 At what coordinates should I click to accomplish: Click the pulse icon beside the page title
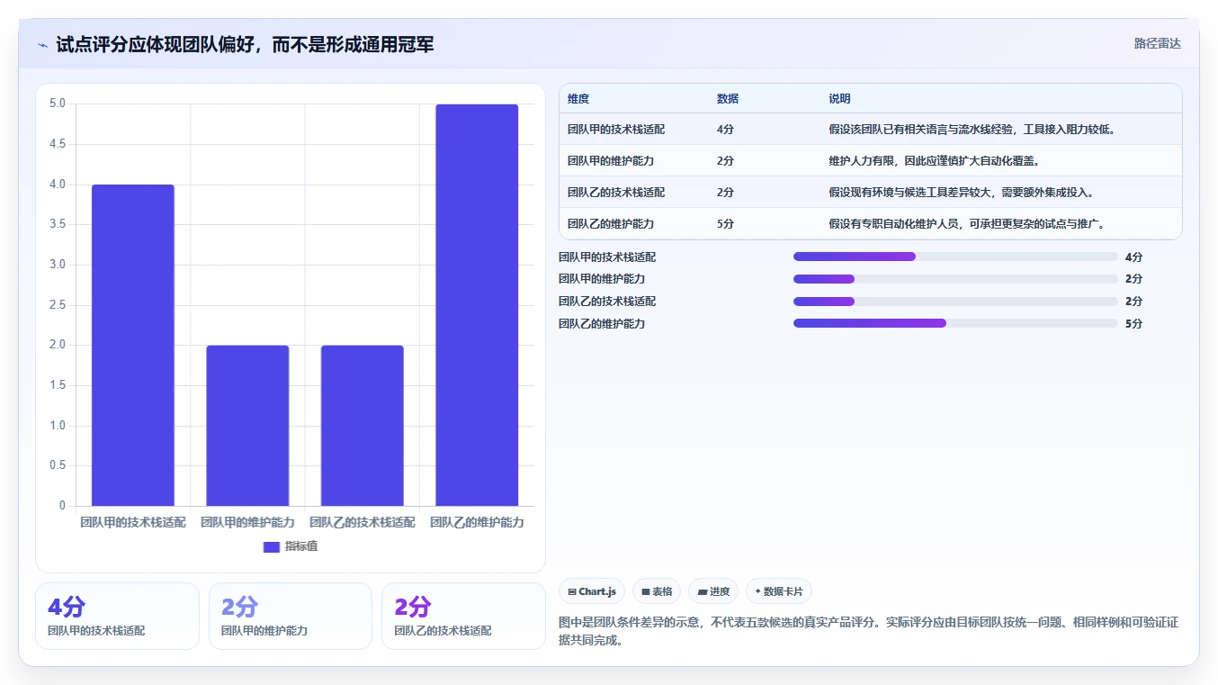pyautogui.click(x=42, y=45)
